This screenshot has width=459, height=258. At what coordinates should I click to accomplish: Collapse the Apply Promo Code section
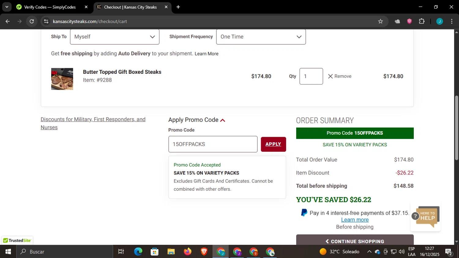(x=197, y=120)
